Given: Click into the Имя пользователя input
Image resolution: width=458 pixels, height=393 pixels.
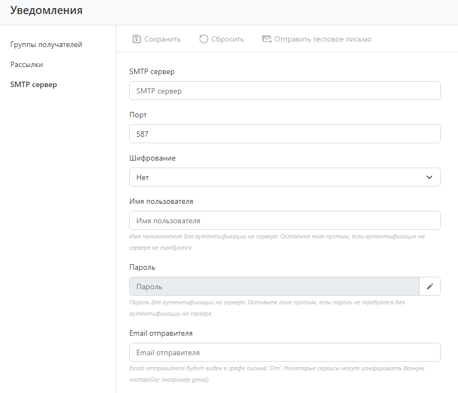Looking at the screenshot, I should [284, 221].
